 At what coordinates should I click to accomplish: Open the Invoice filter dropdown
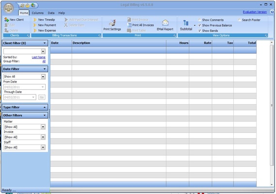[43, 137]
